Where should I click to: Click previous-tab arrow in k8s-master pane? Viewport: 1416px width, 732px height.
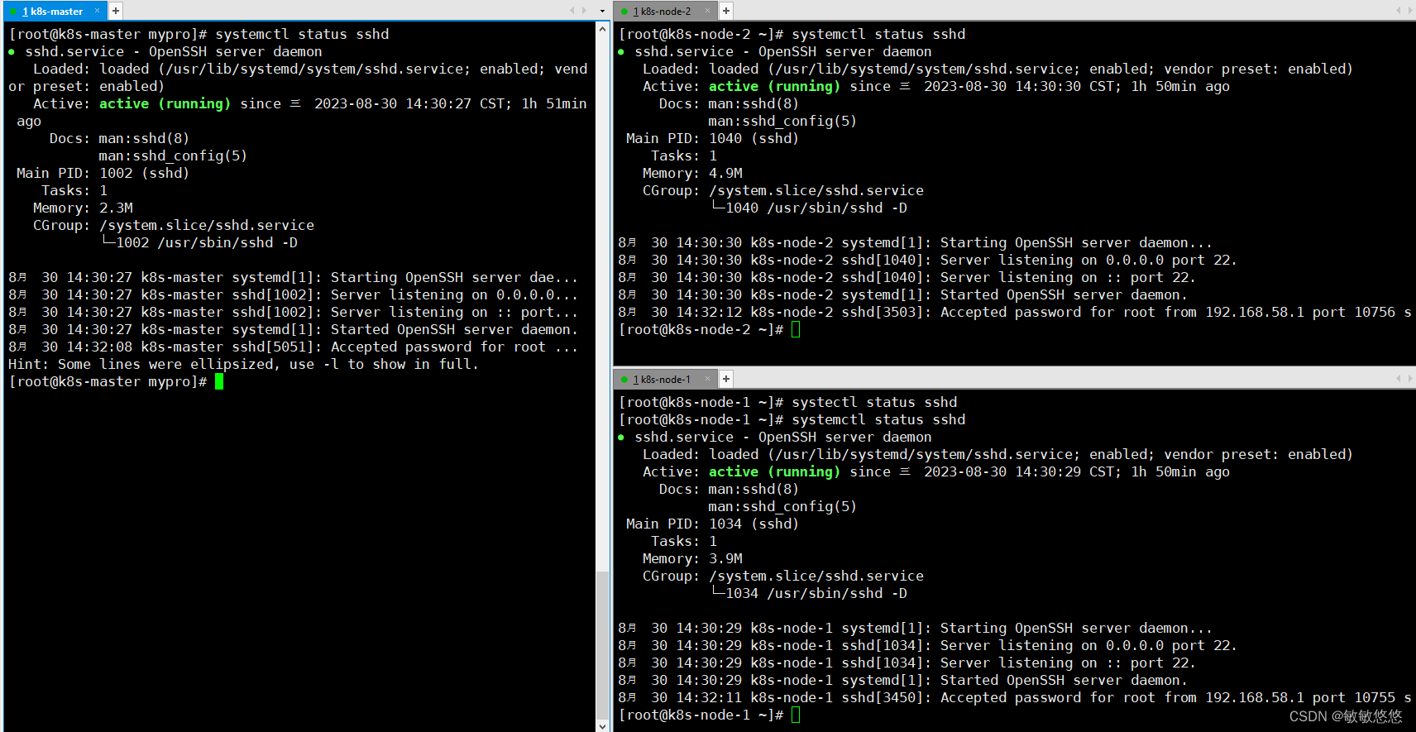pos(572,11)
